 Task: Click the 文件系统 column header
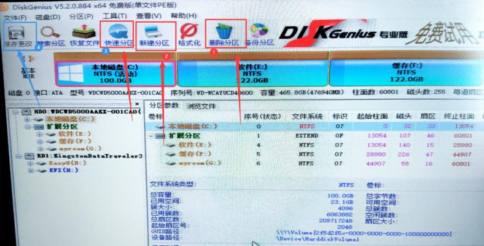pyautogui.click(x=307, y=116)
